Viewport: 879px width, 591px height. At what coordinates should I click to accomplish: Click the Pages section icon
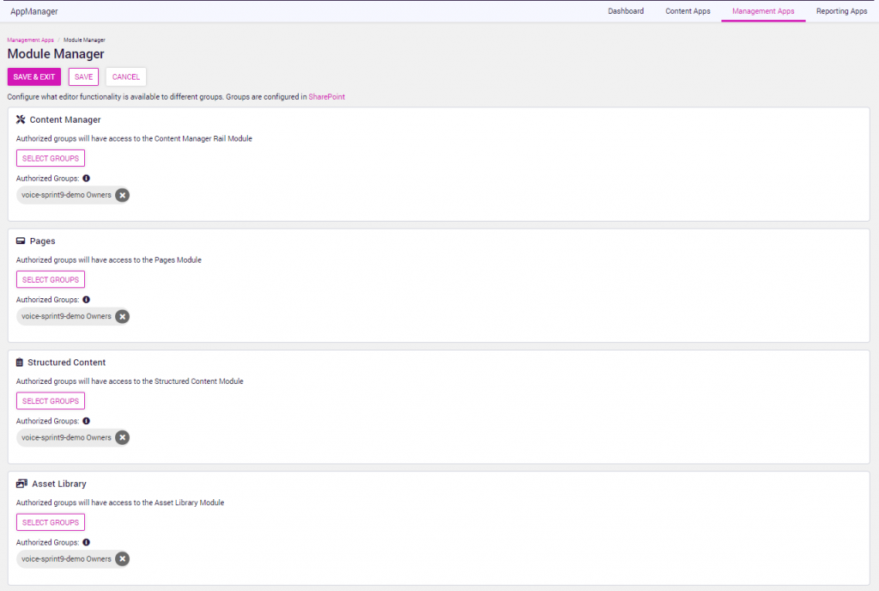19,241
